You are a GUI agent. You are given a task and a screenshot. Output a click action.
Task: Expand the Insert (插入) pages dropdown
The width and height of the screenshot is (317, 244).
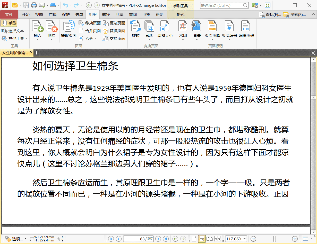[38, 39]
